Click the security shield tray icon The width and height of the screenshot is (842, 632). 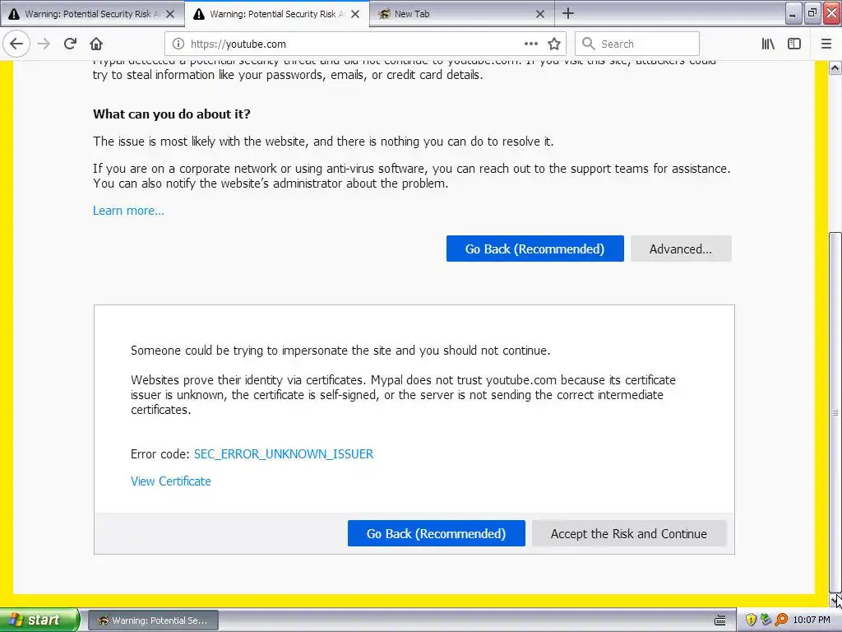[752, 620]
